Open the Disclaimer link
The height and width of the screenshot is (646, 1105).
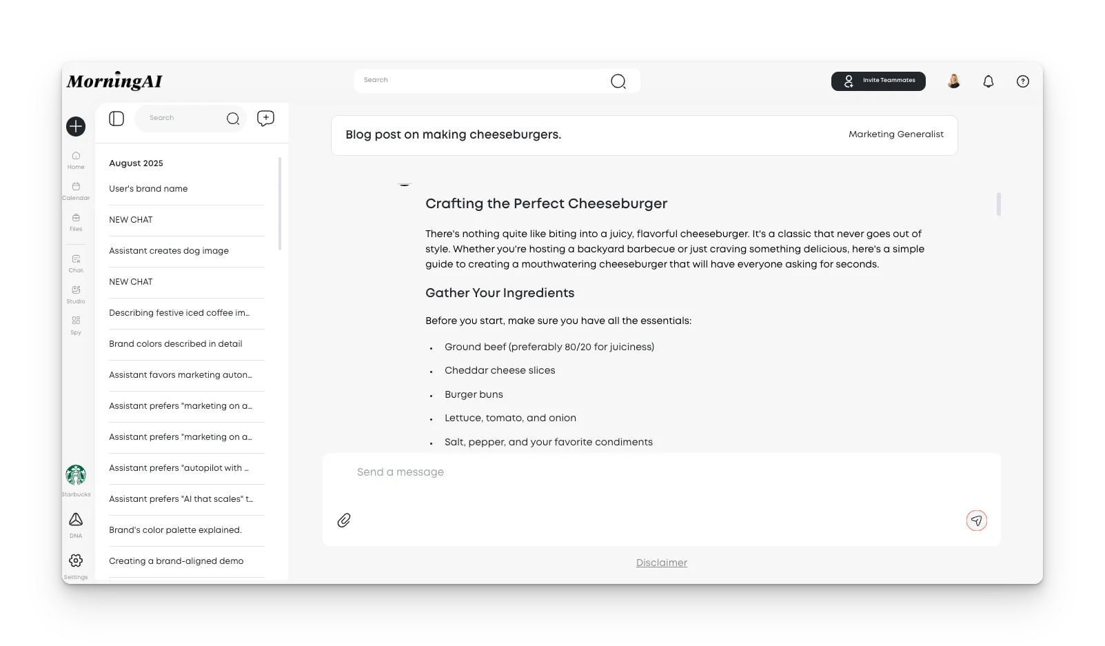pyautogui.click(x=661, y=563)
